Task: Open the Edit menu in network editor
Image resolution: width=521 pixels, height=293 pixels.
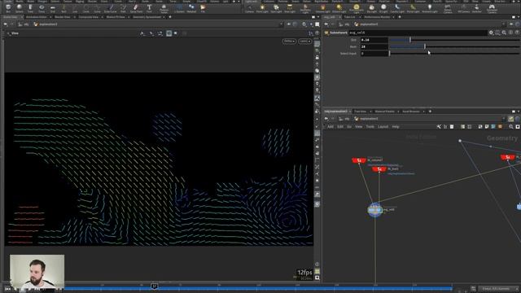Action: click(340, 127)
